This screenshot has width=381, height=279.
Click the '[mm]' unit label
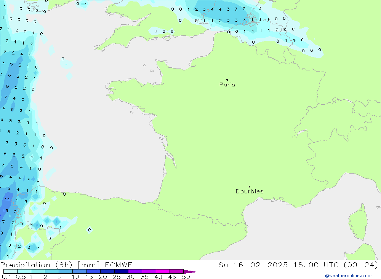89,265
